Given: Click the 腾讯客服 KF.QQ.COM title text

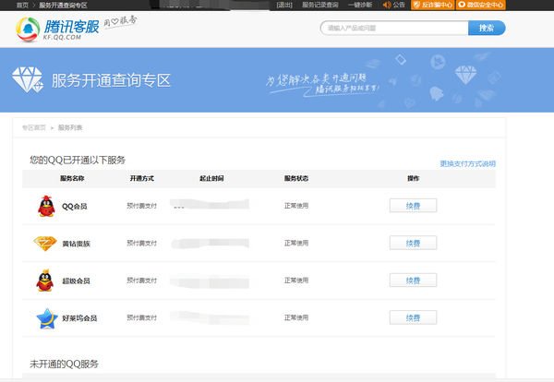Looking at the screenshot, I should [71, 30].
